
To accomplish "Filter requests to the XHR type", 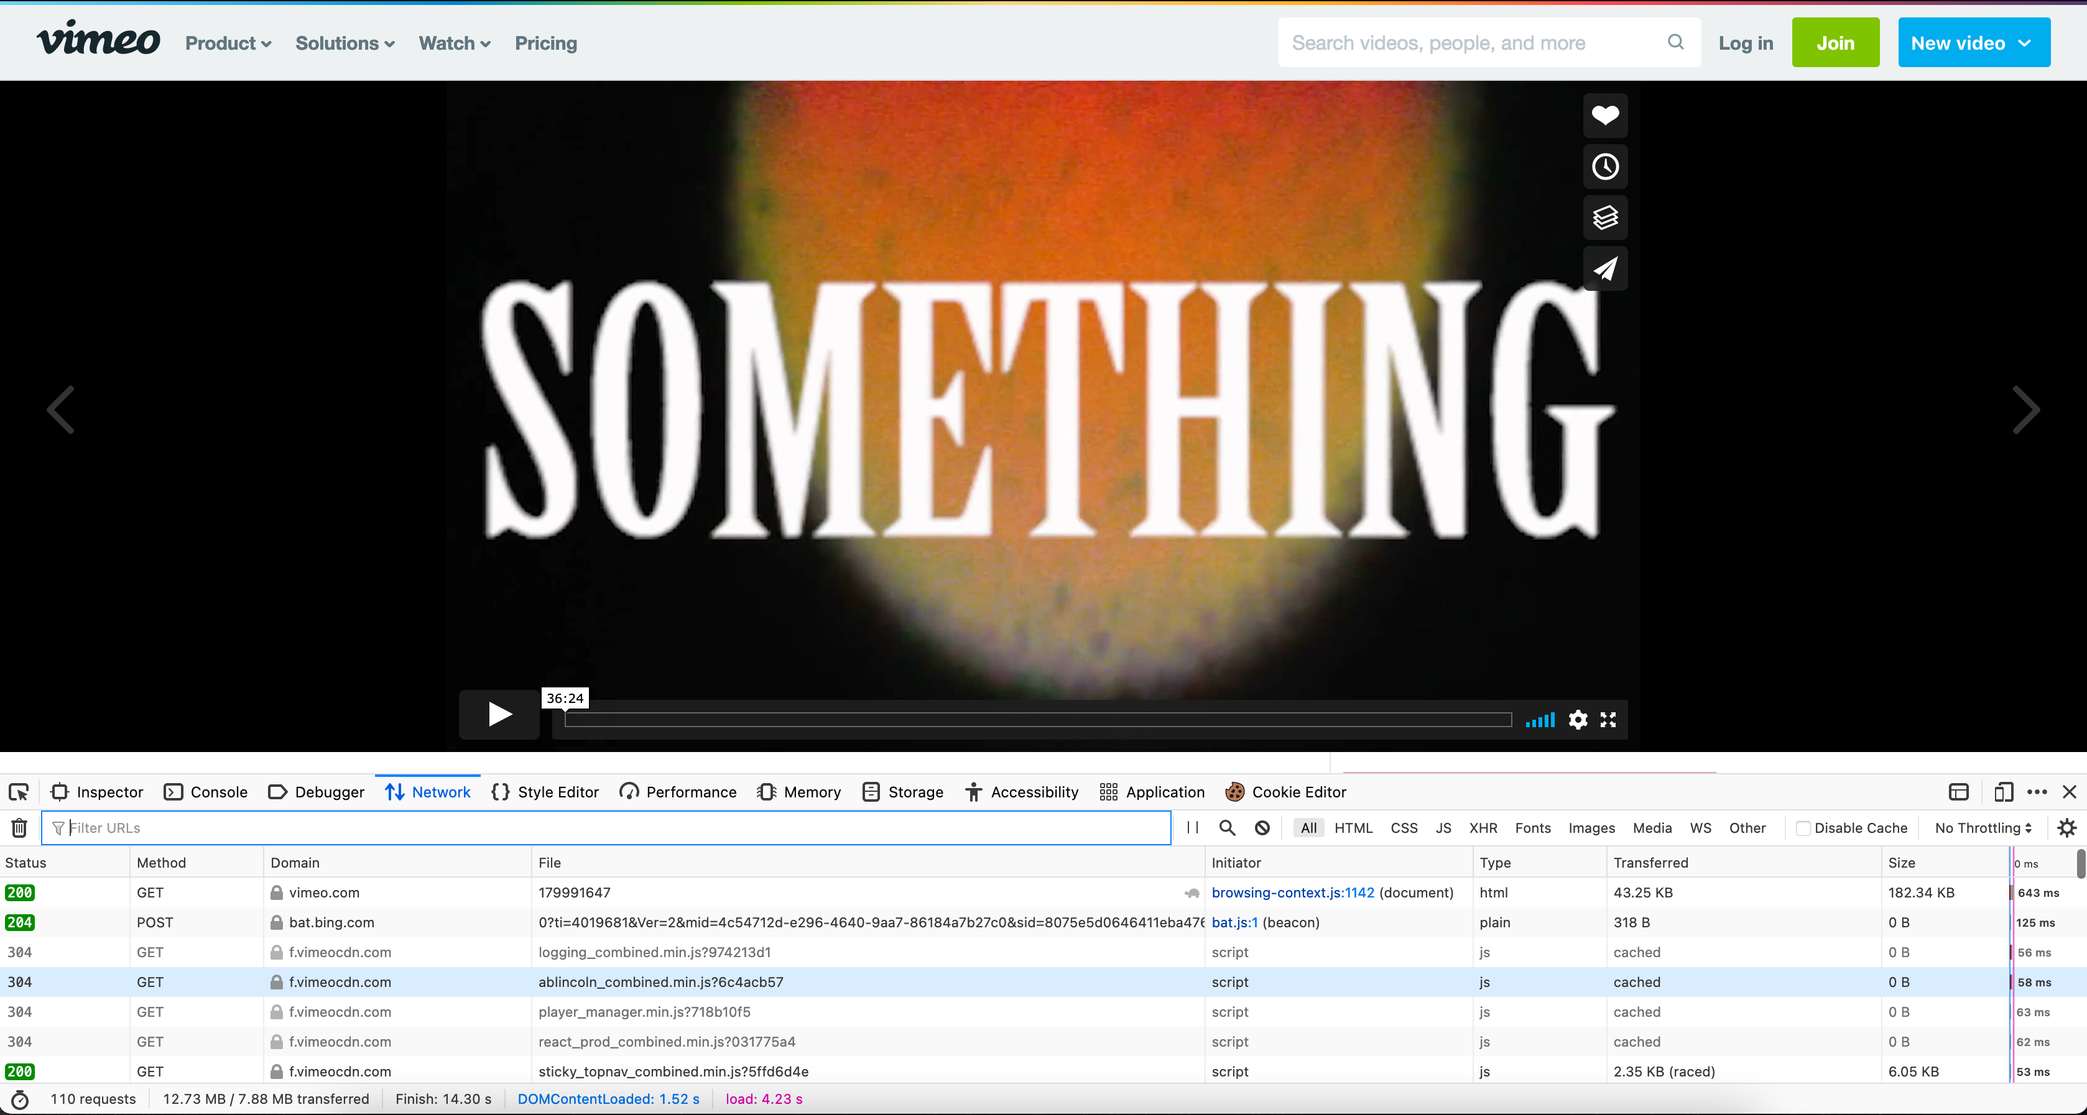I will click(1483, 827).
